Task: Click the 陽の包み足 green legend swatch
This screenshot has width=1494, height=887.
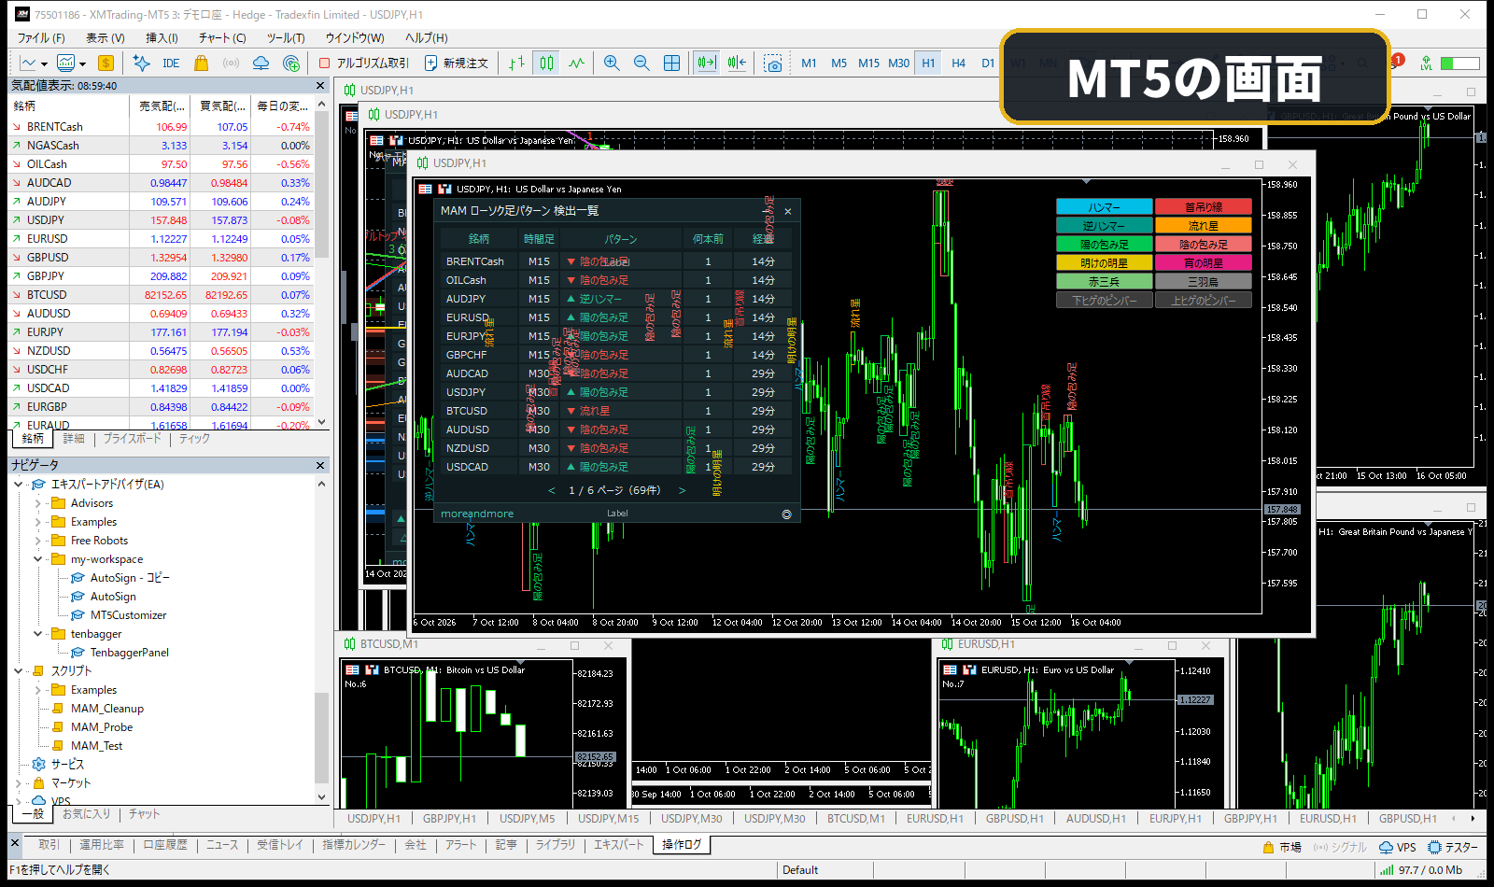Action: (x=1104, y=245)
